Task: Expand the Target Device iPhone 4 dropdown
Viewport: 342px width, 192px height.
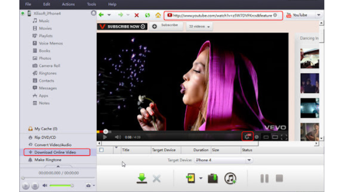Action: [x=249, y=160]
